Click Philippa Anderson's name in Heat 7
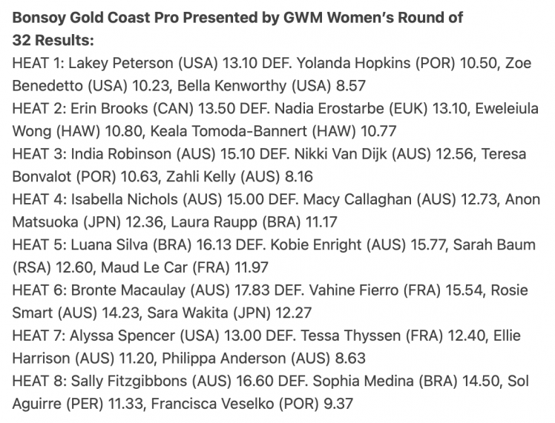 (224, 359)
